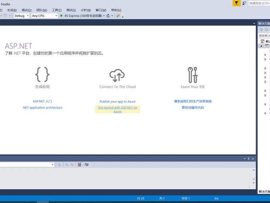Click the yellow notification filter flag icon
Image resolution: width=270 pixels, height=203 pixels.
[x=237, y=3]
